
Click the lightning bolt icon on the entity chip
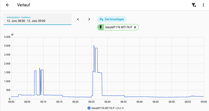pyautogui.click(x=101, y=27)
